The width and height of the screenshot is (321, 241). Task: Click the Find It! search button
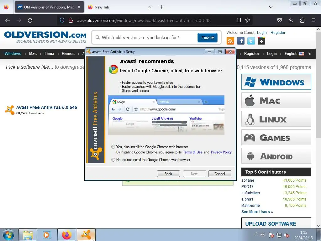click(208, 38)
